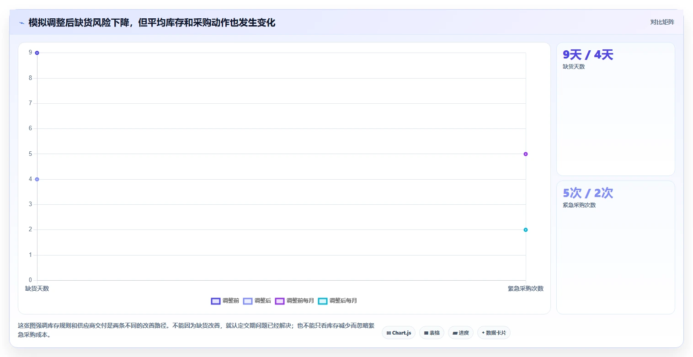This screenshot has height=357, width=693.
Task: Click the chart title heading text
Action: 152,22
